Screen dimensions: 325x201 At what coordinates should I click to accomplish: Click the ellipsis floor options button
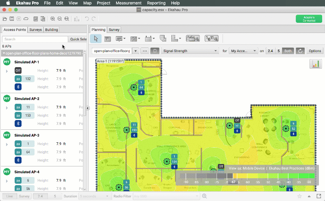tap(145, 51)
